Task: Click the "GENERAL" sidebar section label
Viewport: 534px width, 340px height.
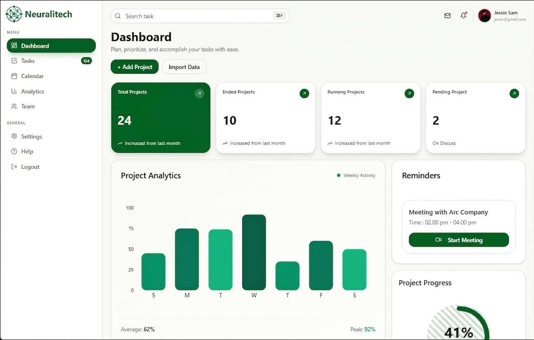Action: tap(16, 123)
